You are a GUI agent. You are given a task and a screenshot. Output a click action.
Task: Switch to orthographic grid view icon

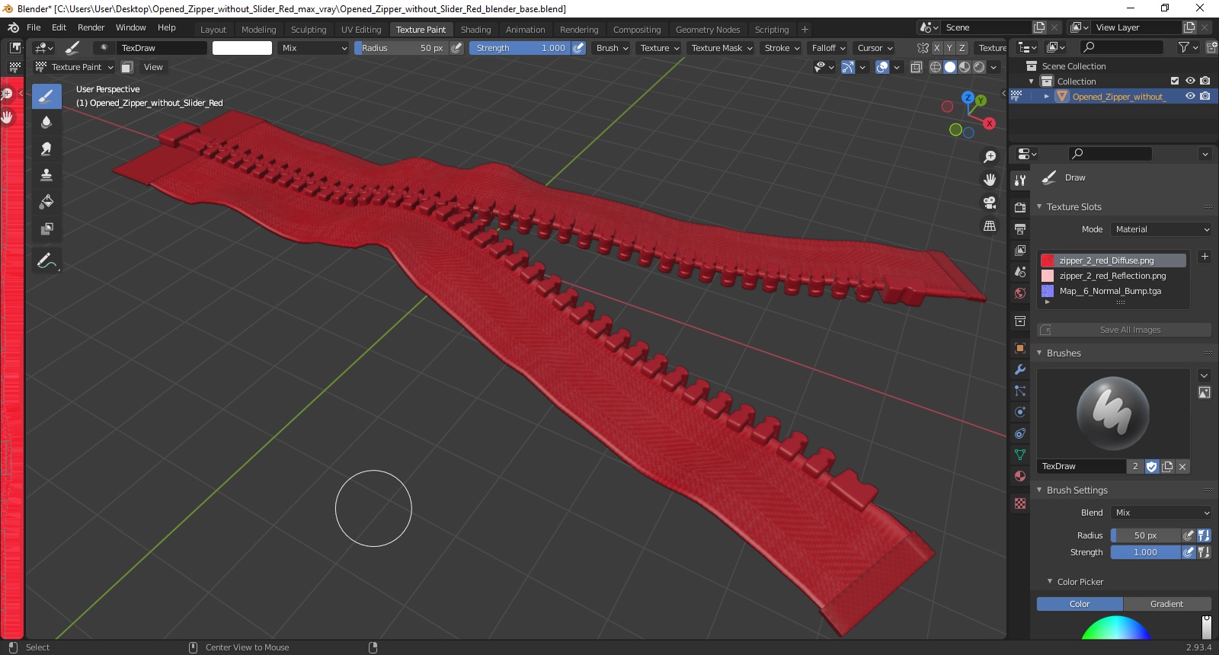[x=990, y=225]
